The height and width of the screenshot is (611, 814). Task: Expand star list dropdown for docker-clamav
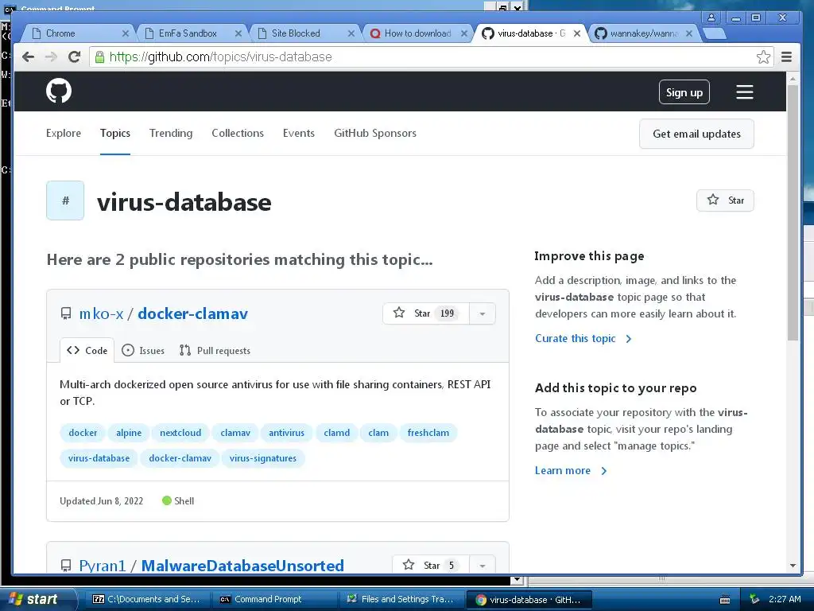[483, 313]
